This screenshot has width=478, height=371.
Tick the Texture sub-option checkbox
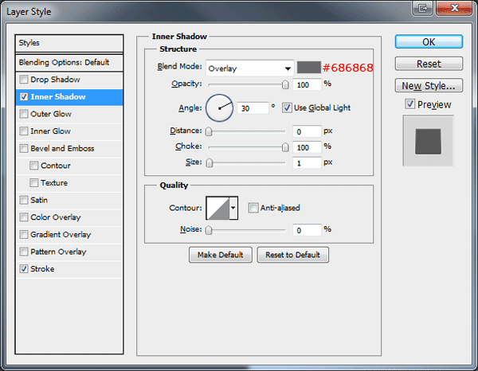pyautogui.click(x=33, y=183)
